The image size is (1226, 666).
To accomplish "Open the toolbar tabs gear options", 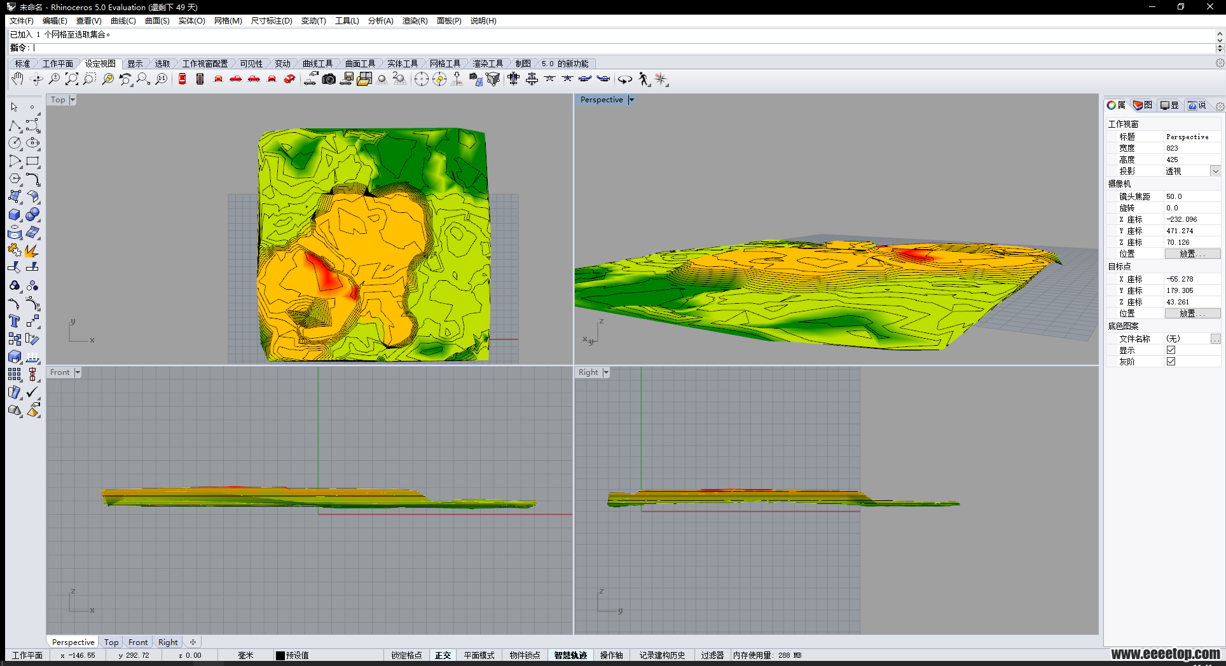I will 1220,64.
